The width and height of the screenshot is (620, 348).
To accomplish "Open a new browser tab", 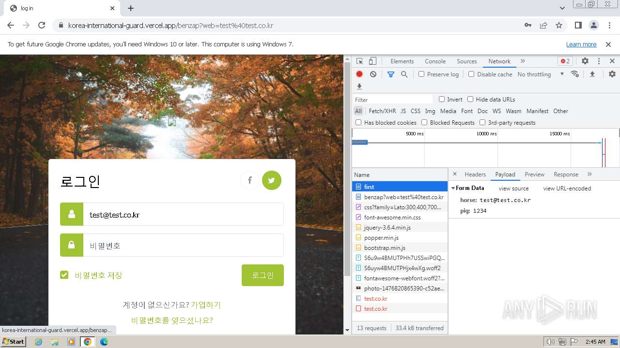I will coord(131,8).
